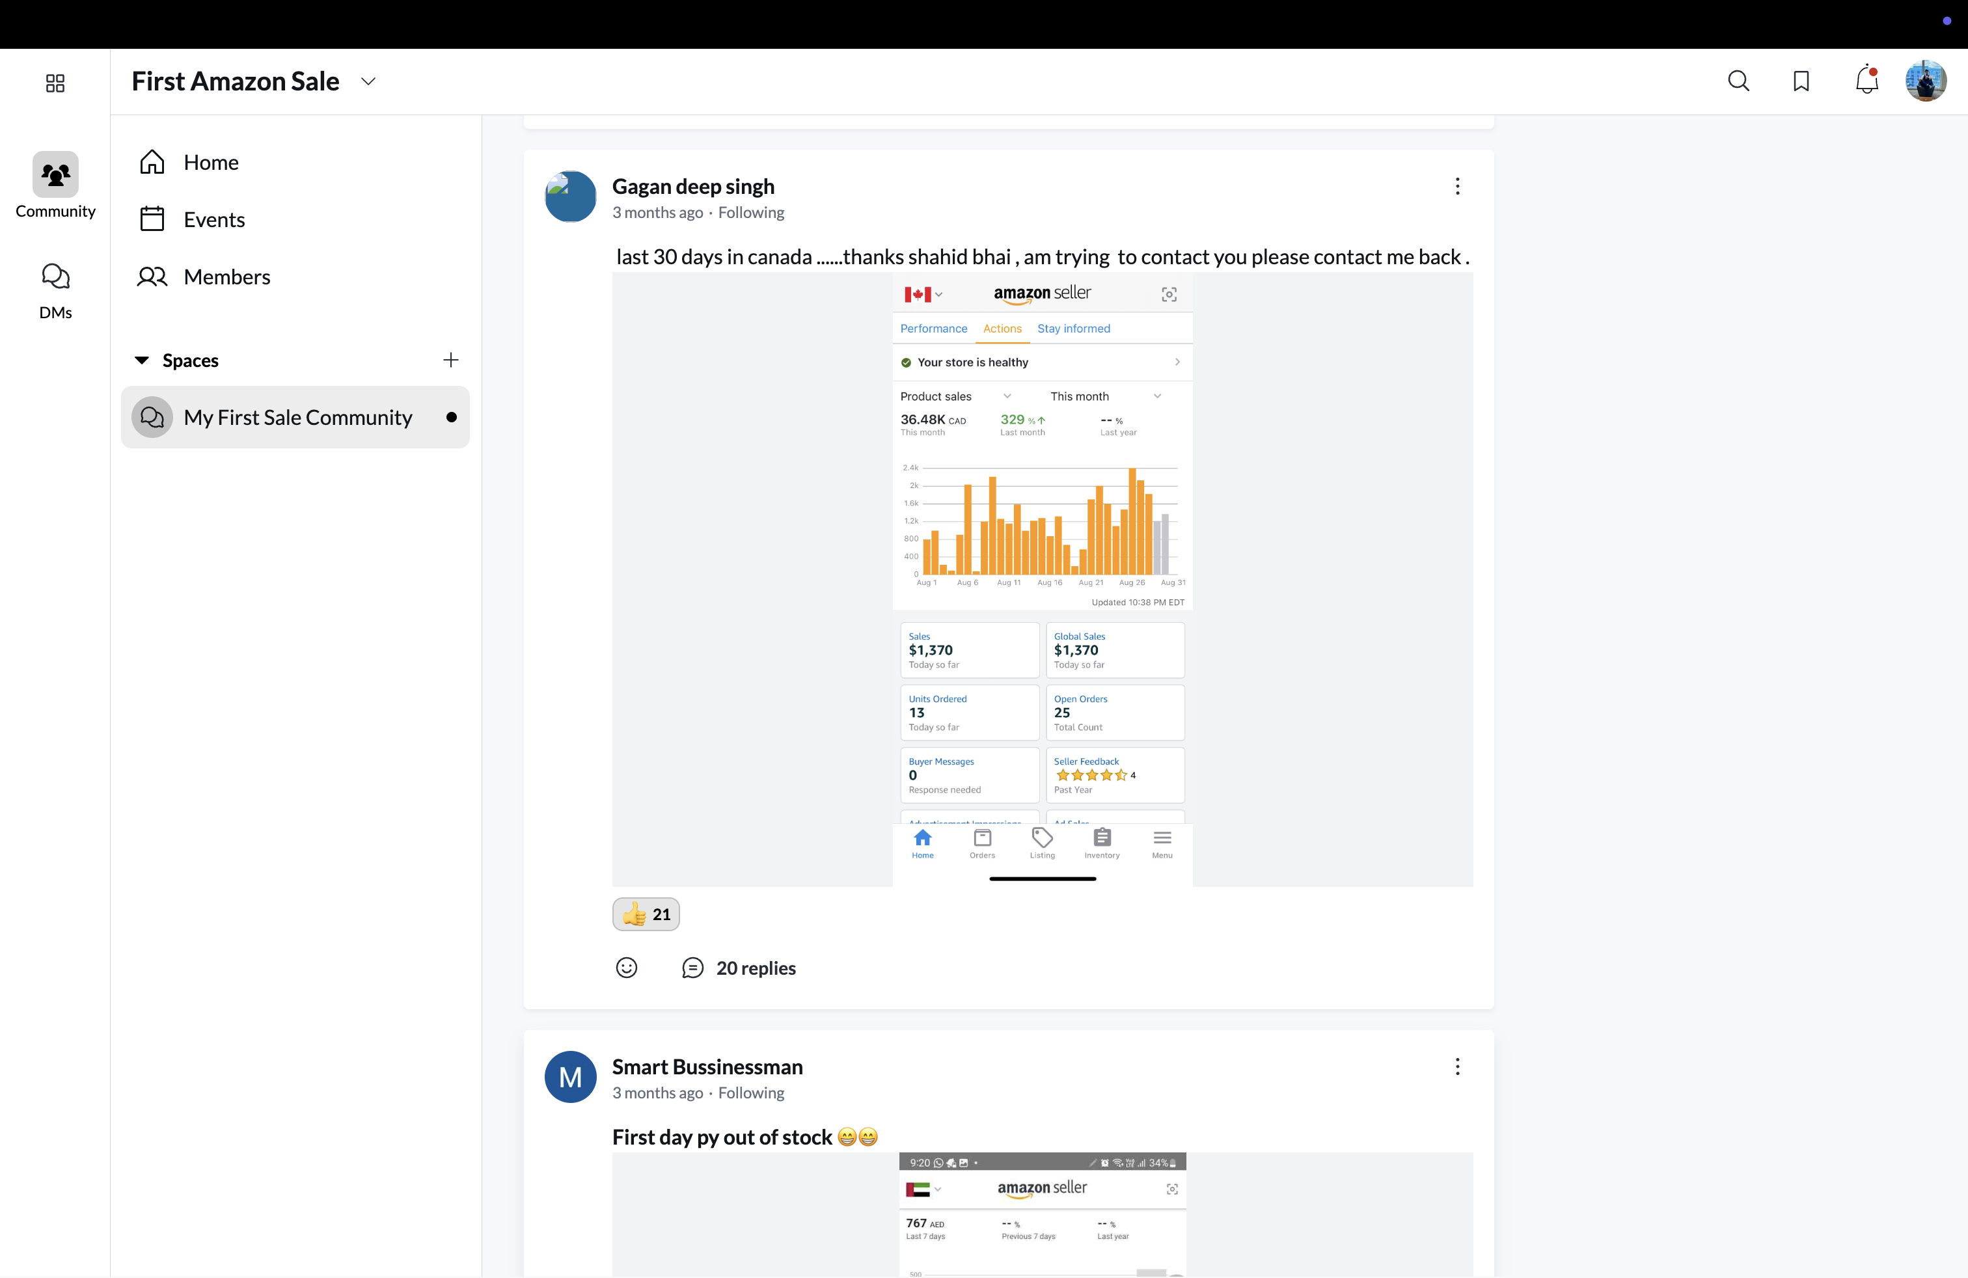The width and height of the screenshot is (1968, 1278).
Task: Open options menu on Smart Bussinessman post
Action: [1457, 1067]
